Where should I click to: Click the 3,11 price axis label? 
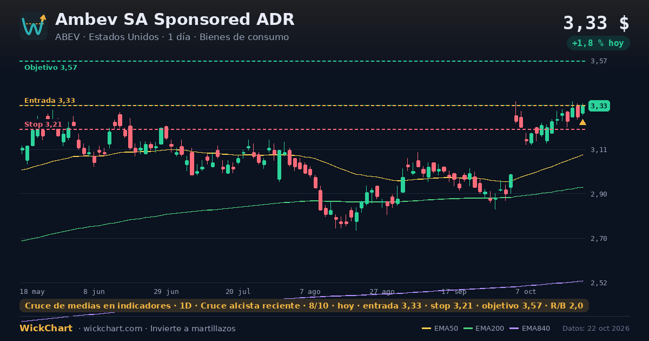(x=599, y=150)
